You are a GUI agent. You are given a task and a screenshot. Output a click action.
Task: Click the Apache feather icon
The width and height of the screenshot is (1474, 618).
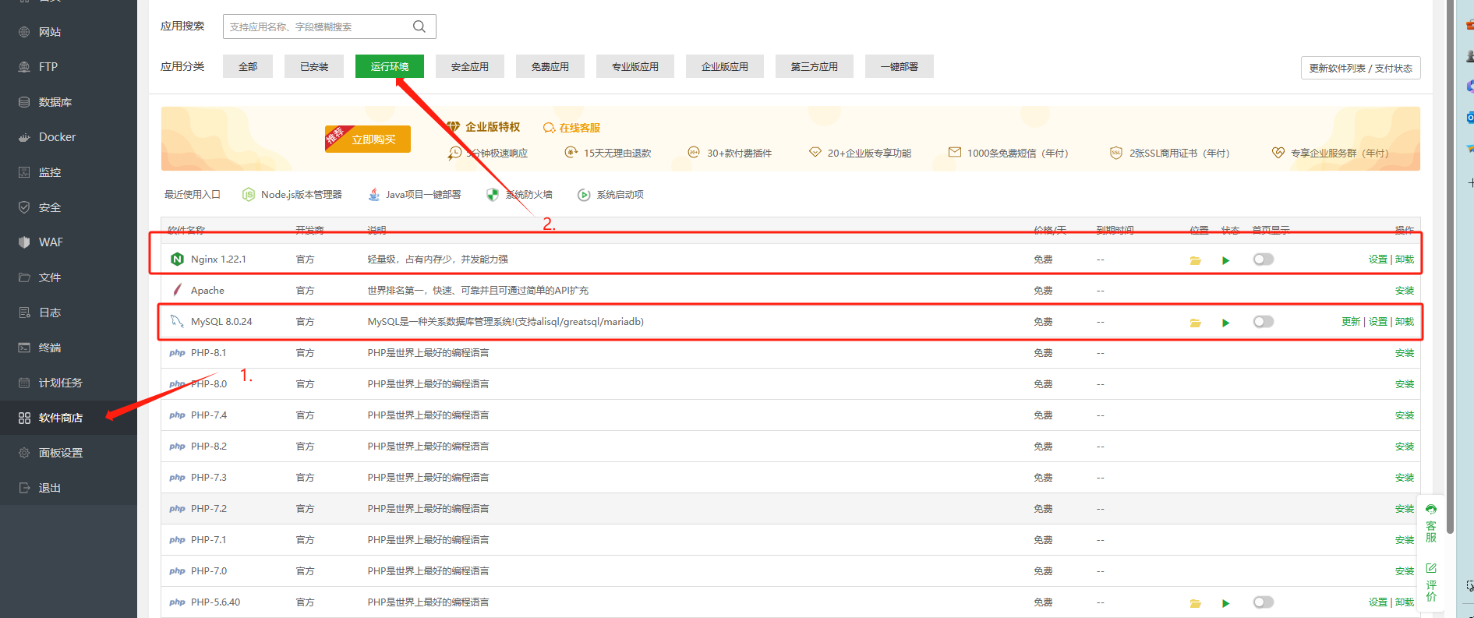177,290
